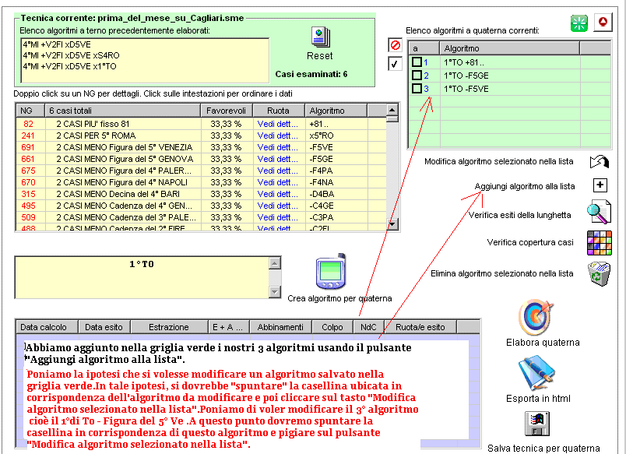Click '1°TO +81 ..' in the green list
Screen dimensions: 626x454
click(x=464, y=62)
